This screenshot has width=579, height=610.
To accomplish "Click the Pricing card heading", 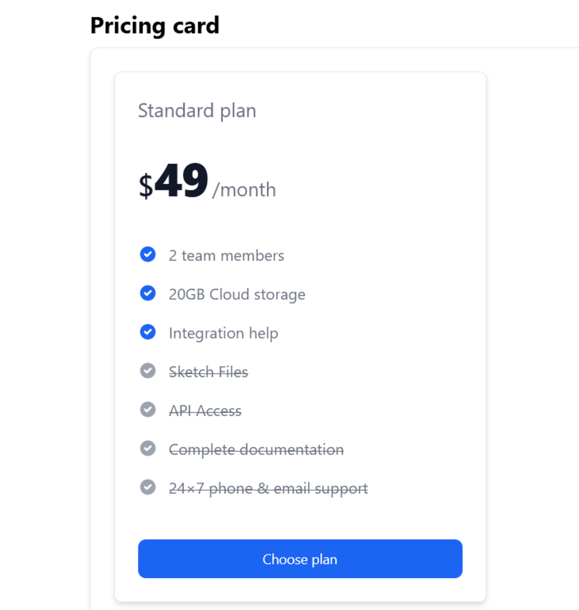I will pyautogui.click(x=155, y=25).
